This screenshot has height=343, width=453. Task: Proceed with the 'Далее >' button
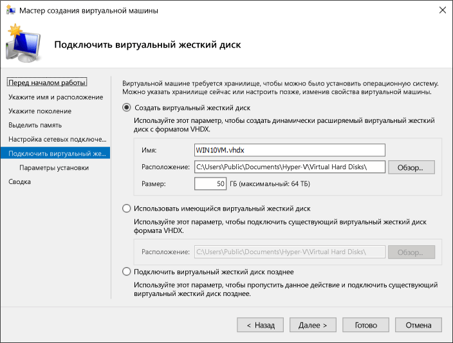coord(313,325)
